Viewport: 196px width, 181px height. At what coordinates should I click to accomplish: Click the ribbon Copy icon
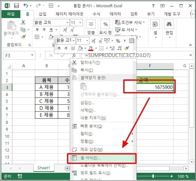tap(23, 30)
